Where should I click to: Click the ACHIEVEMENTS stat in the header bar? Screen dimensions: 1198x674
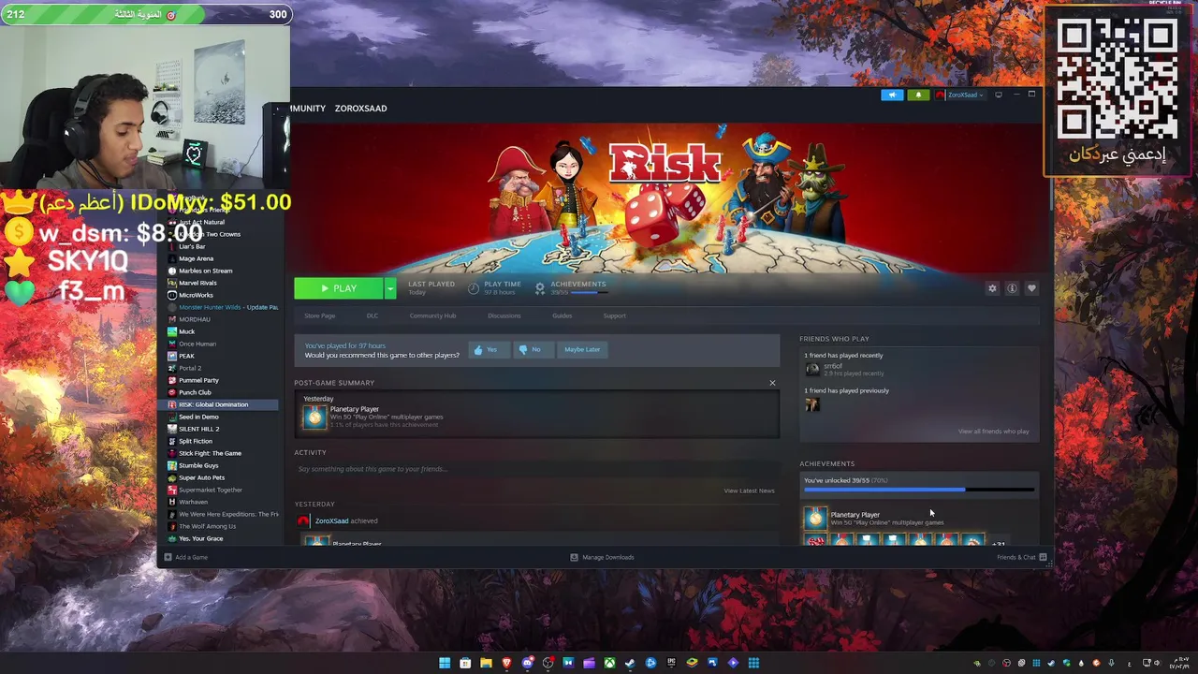point(571,288)
